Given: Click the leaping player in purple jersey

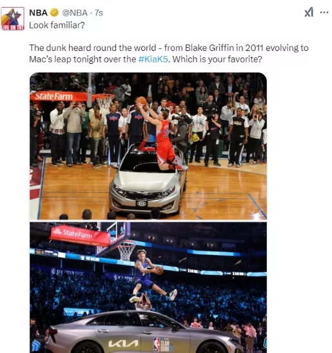Looking at the screenshot, I should pos(150,276).
